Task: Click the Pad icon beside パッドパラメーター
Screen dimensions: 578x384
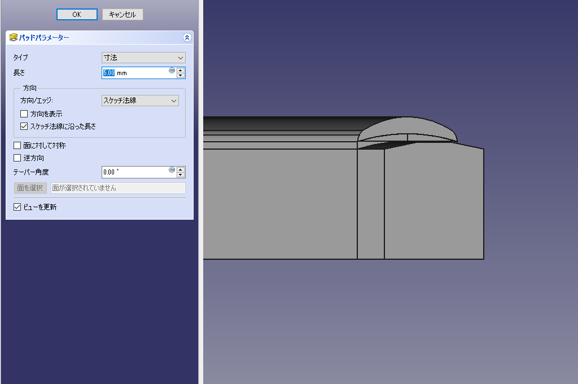Action: click(14, 38)
